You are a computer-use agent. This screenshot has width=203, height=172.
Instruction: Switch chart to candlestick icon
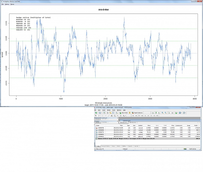coord(156,113)
